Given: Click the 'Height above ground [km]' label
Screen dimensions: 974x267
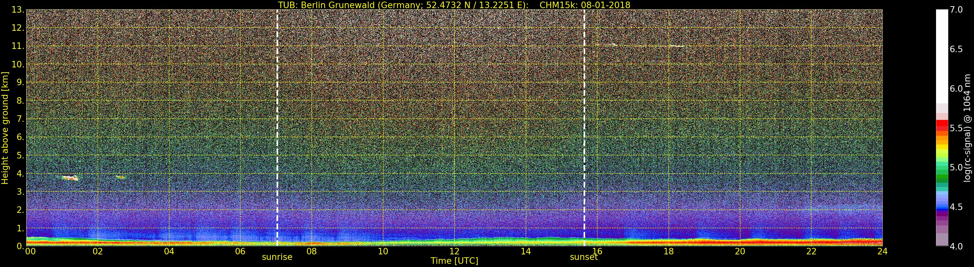Looking at the screenshot, I should (5, 128).
